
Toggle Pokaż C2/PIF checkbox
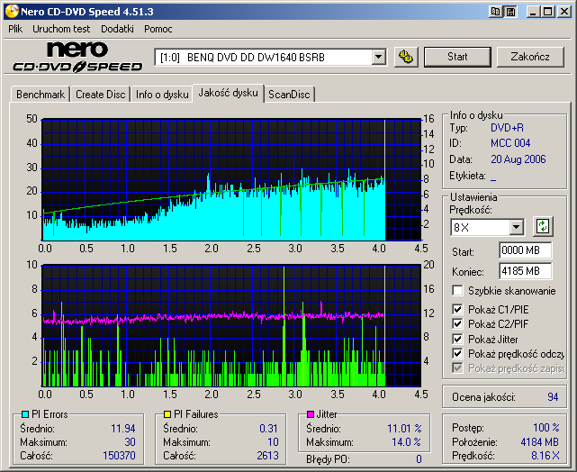tap(457, 324)
